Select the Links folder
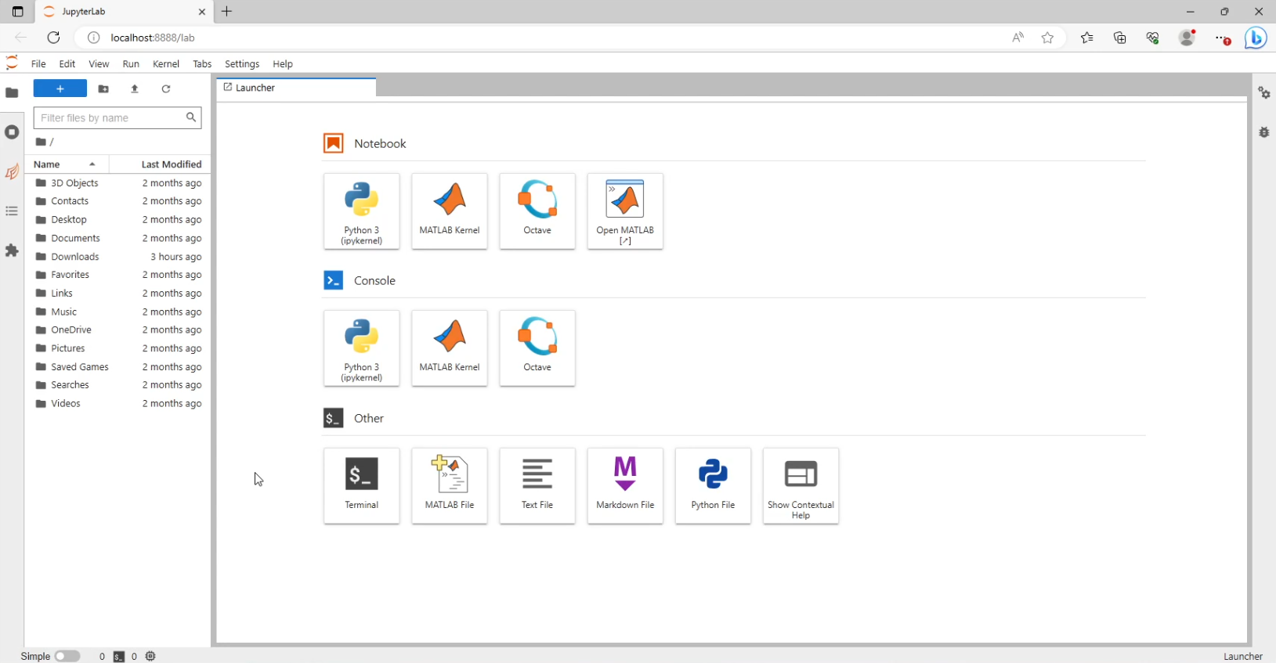Screen dimensions: 1276x663 [118, 294]
